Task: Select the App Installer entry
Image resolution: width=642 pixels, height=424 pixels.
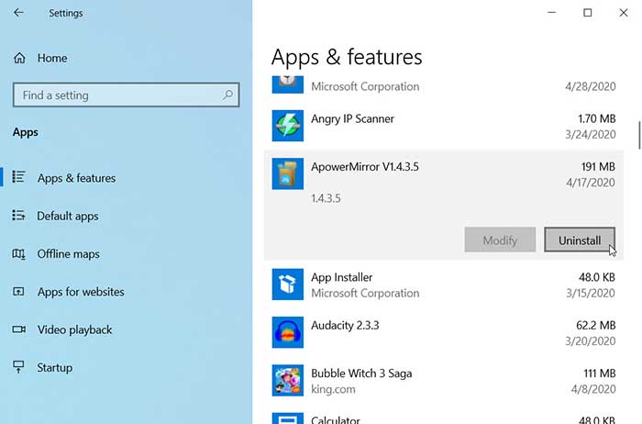Action: click(444, 285)
